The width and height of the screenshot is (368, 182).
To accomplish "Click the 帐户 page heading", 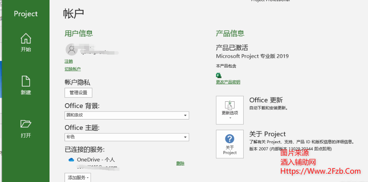I will click(73, 14).
